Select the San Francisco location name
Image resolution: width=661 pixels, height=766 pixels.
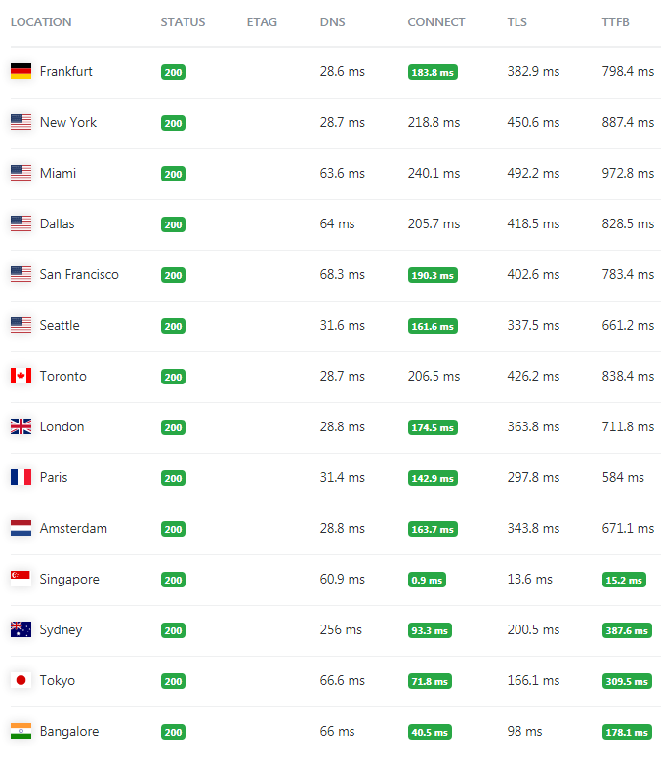tap(79, 274)
